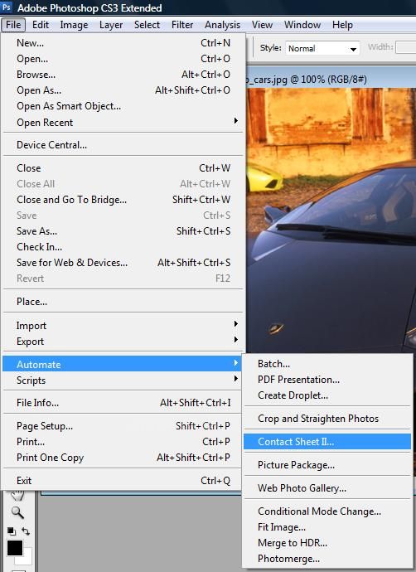Open the black foreground color swatch

point(15,548)
